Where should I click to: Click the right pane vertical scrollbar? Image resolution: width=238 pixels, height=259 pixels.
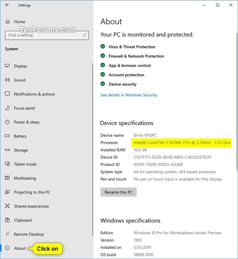237,102
